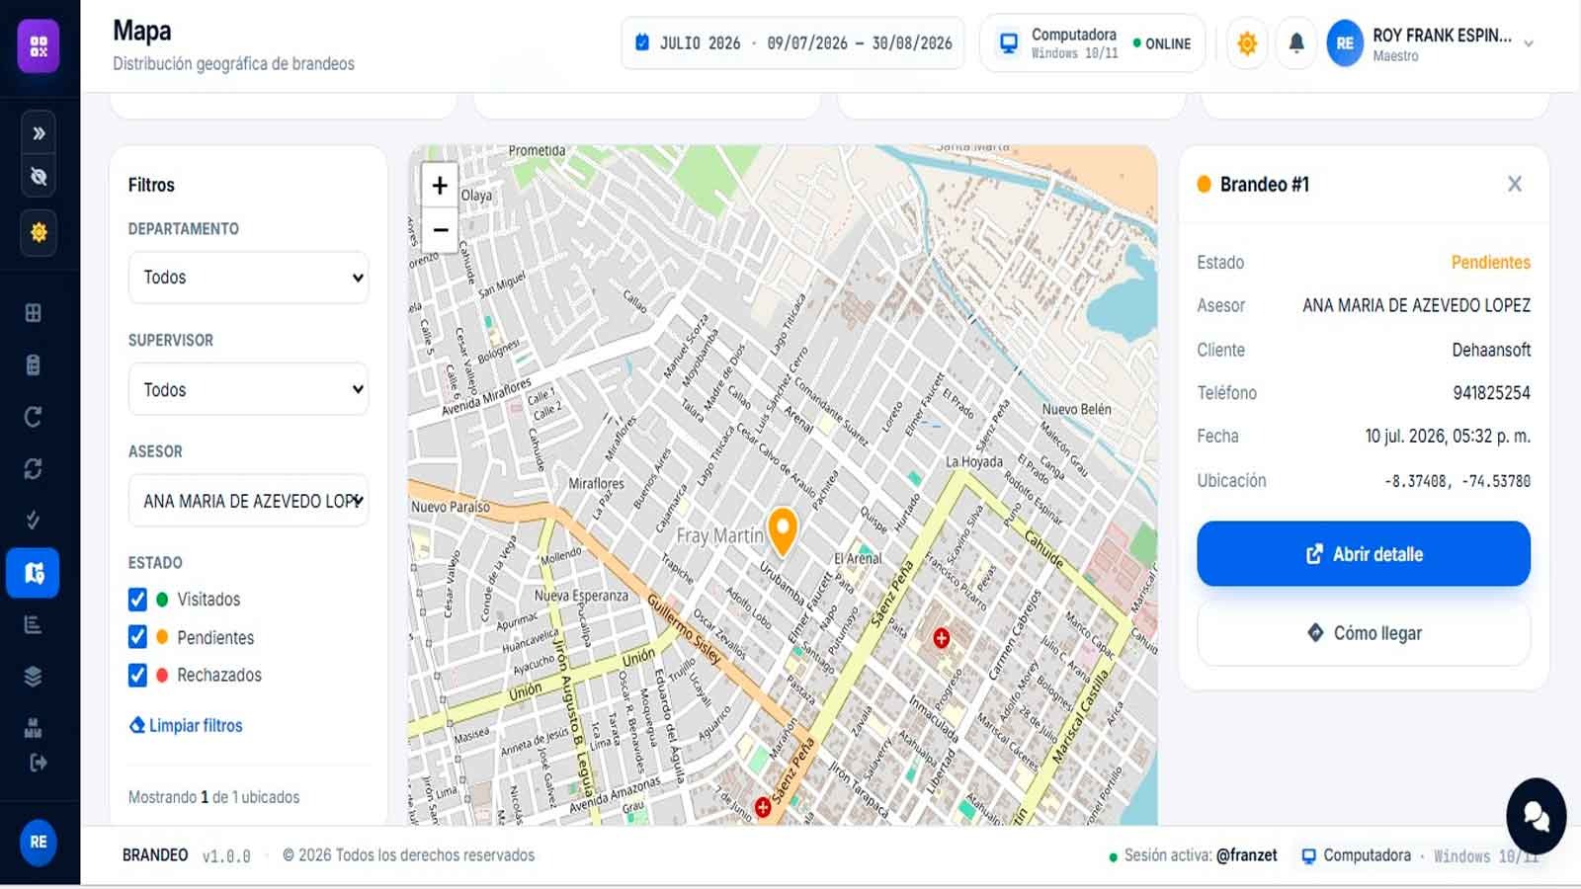Viewport: 1581px width, 889px height.
Task: Expand the user menu chevron
Action: (1529, 43)
